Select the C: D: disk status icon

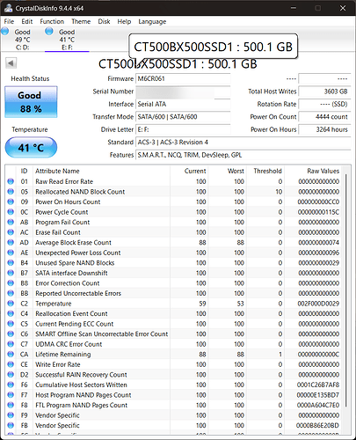point(5,31)
